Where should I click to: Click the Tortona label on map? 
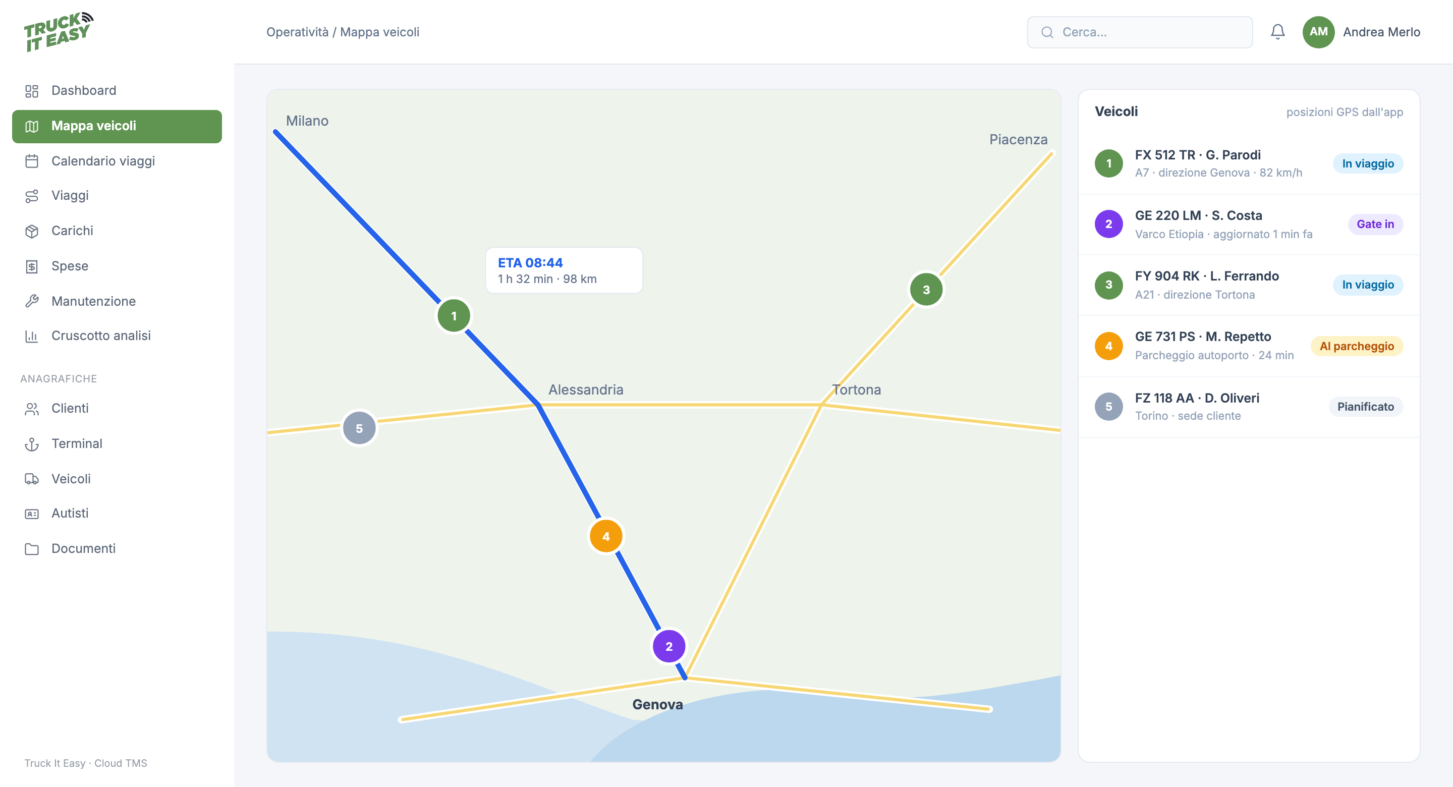tap(856, 390)
